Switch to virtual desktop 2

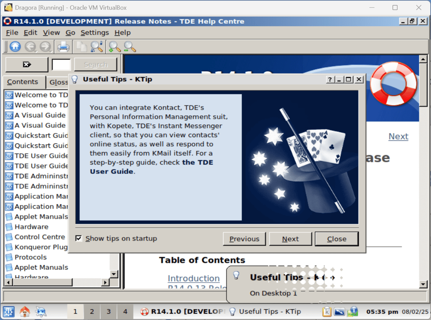(x=92, y=312)
